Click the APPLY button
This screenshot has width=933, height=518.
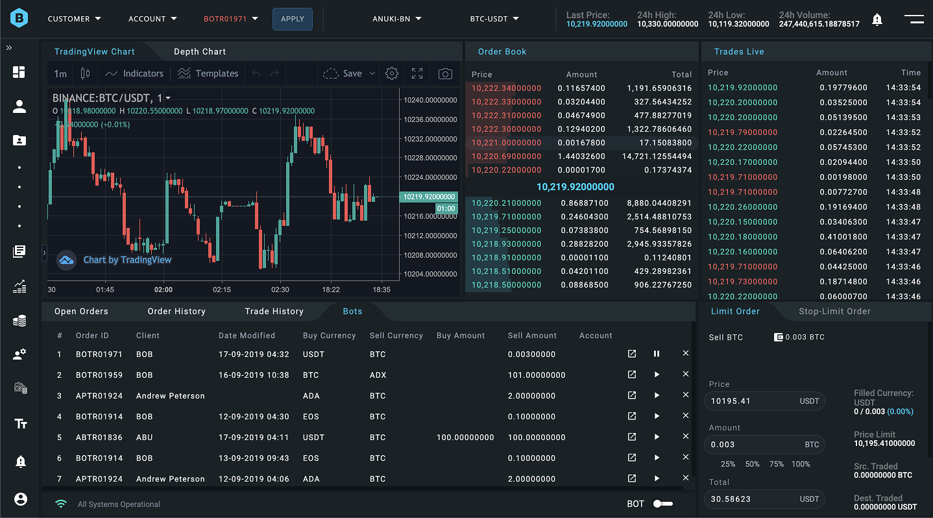(293, 19)
